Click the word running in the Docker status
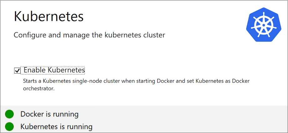The image size is (288, 133). (x=66, y=114)
